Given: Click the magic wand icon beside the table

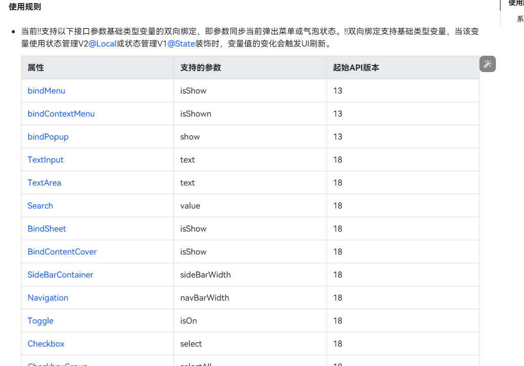Looking at the screenshot, I should (488, 64).
